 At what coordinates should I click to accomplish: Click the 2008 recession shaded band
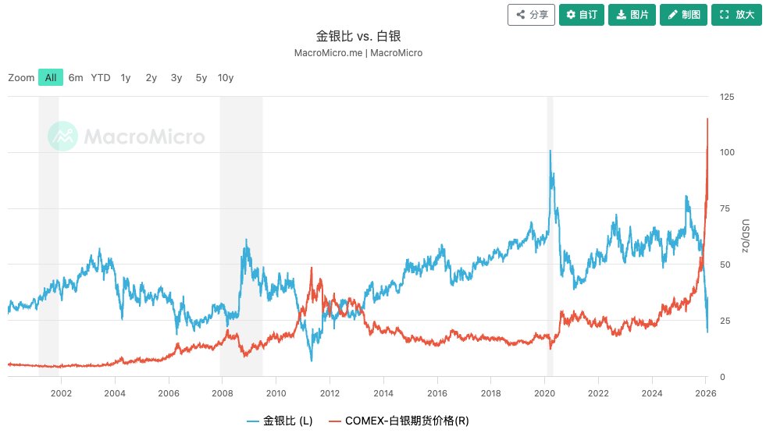click(240, 195)
